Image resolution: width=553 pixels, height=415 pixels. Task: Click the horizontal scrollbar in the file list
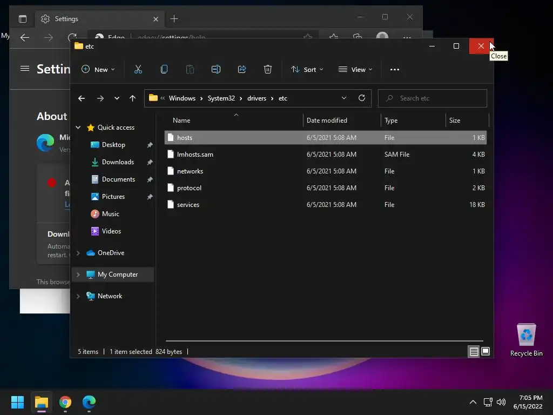(324, 341)
